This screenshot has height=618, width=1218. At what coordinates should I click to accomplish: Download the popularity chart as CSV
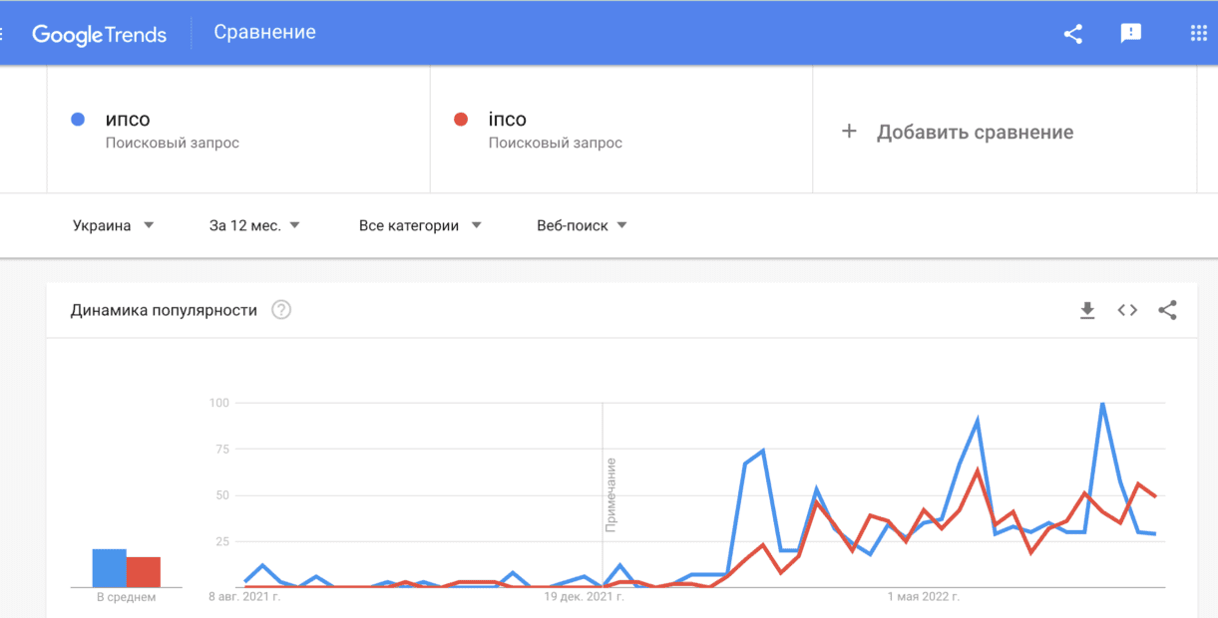[1087, 310]
